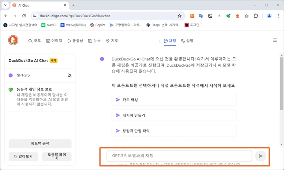Open Chrome three-dot menu
The image size is (284, 170).
tap(278, 16)
